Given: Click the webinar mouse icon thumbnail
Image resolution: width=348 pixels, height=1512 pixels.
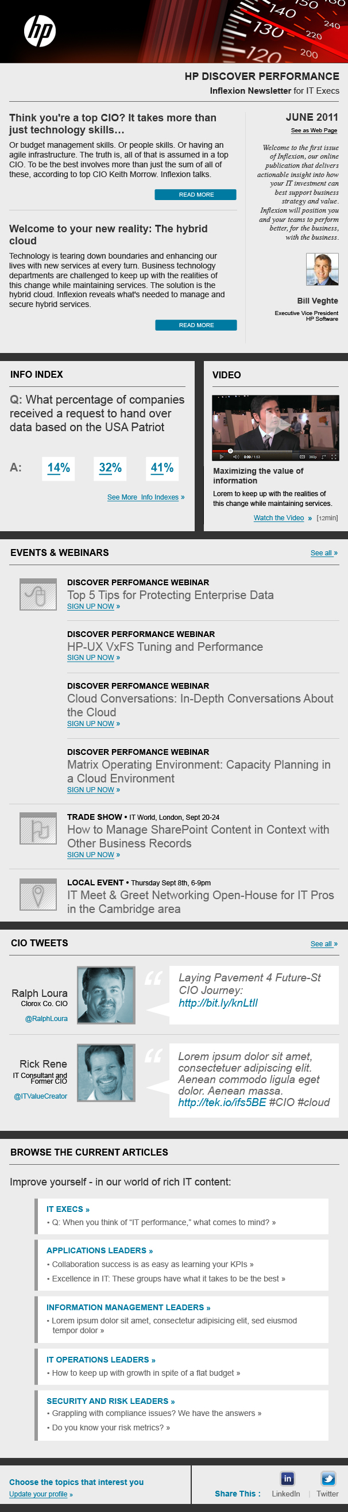Looking at the screenshot, I should click(x=38, y=594).
